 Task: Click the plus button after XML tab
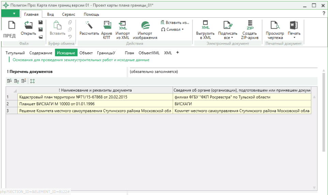[x=177, y=53]
